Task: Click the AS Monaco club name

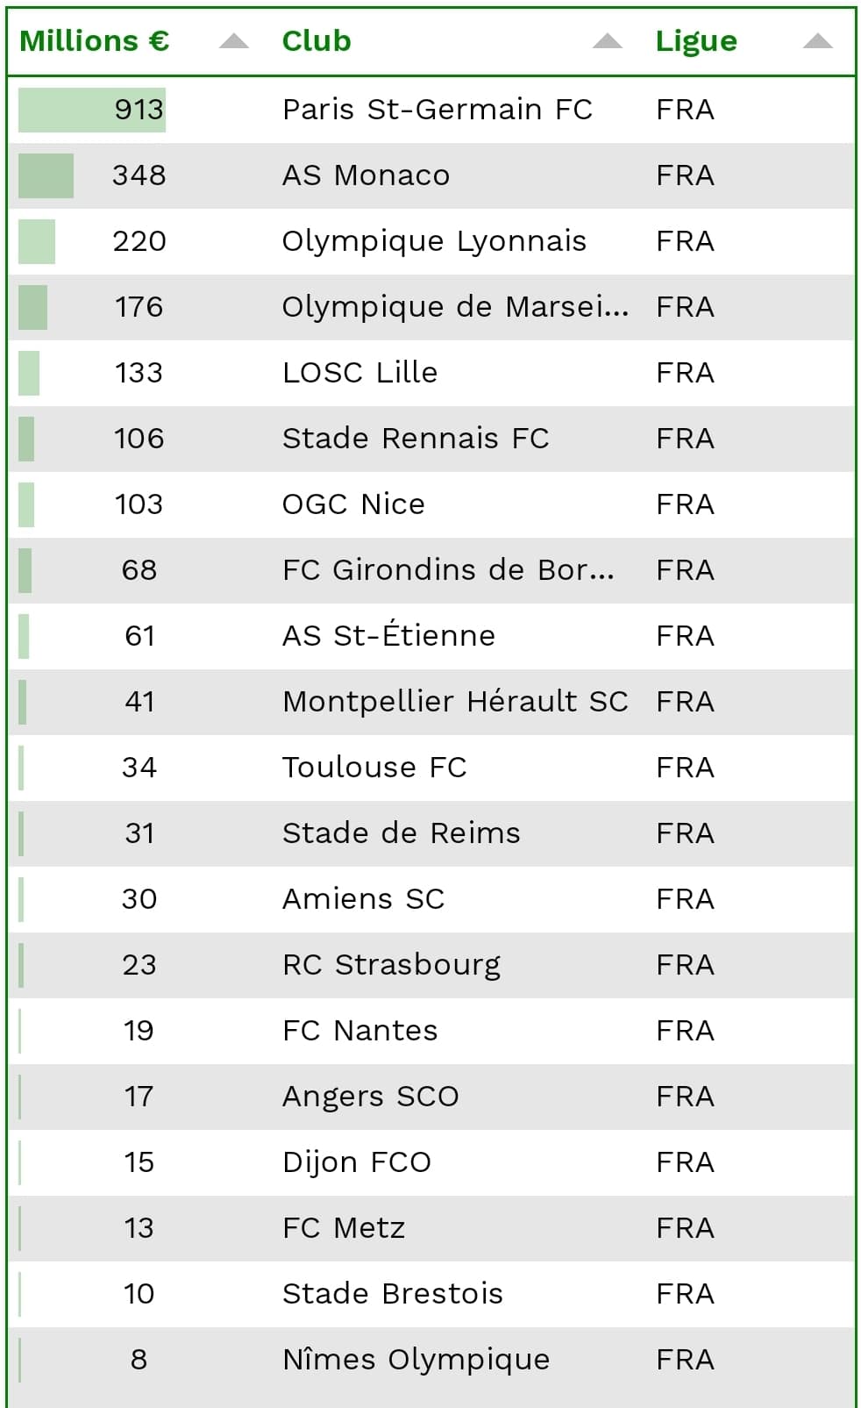Action: [x=366, y=175]
